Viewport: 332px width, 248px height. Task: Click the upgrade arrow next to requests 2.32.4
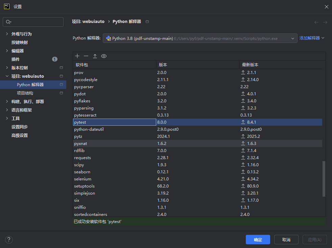(243, 158)
